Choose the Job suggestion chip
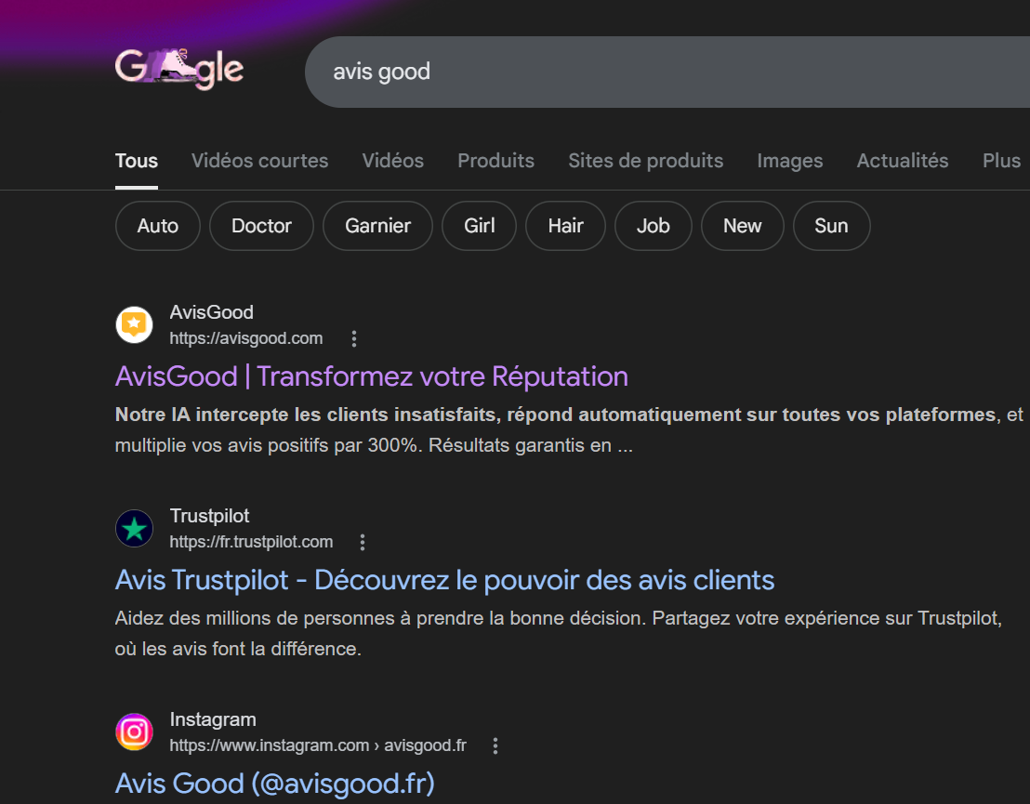 point(653,226)
